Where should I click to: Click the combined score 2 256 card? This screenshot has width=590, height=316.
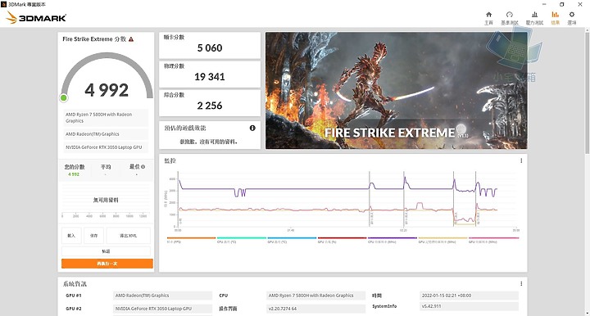(210, 103)
